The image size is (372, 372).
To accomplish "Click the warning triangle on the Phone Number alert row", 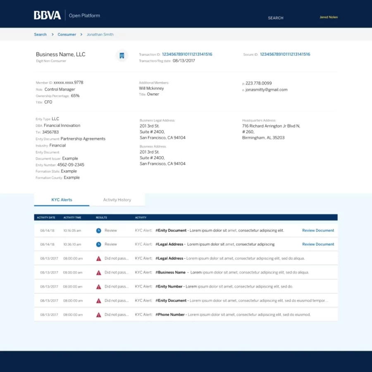I will [98, 315].
